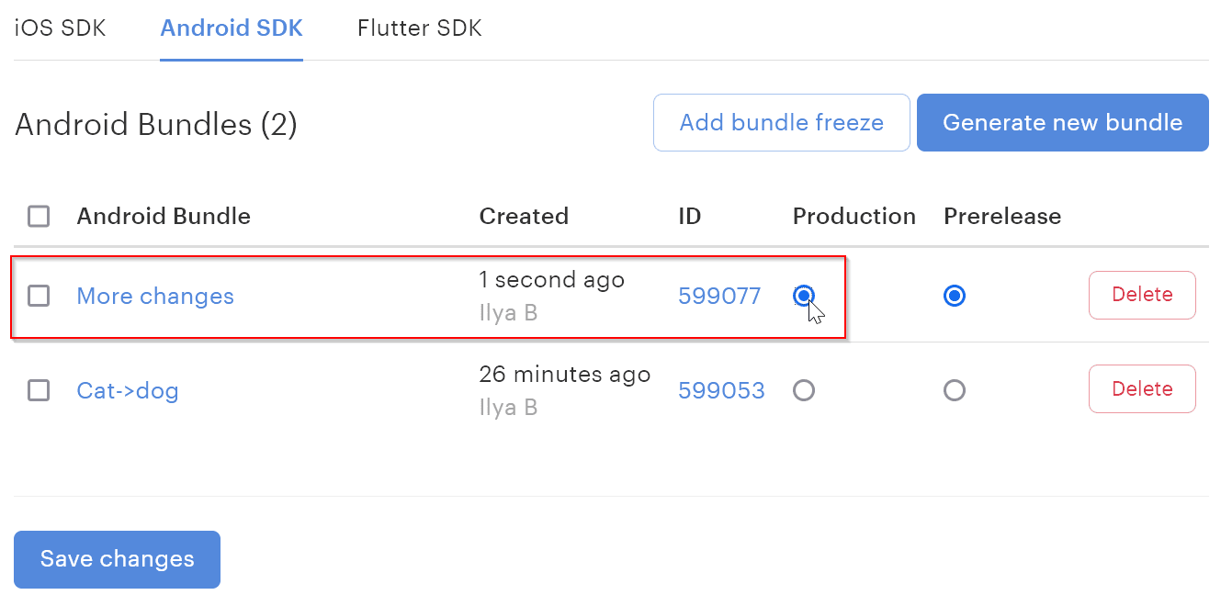
Task: Set Cat->dog bundle as Production
Action: tap(804, 390)
